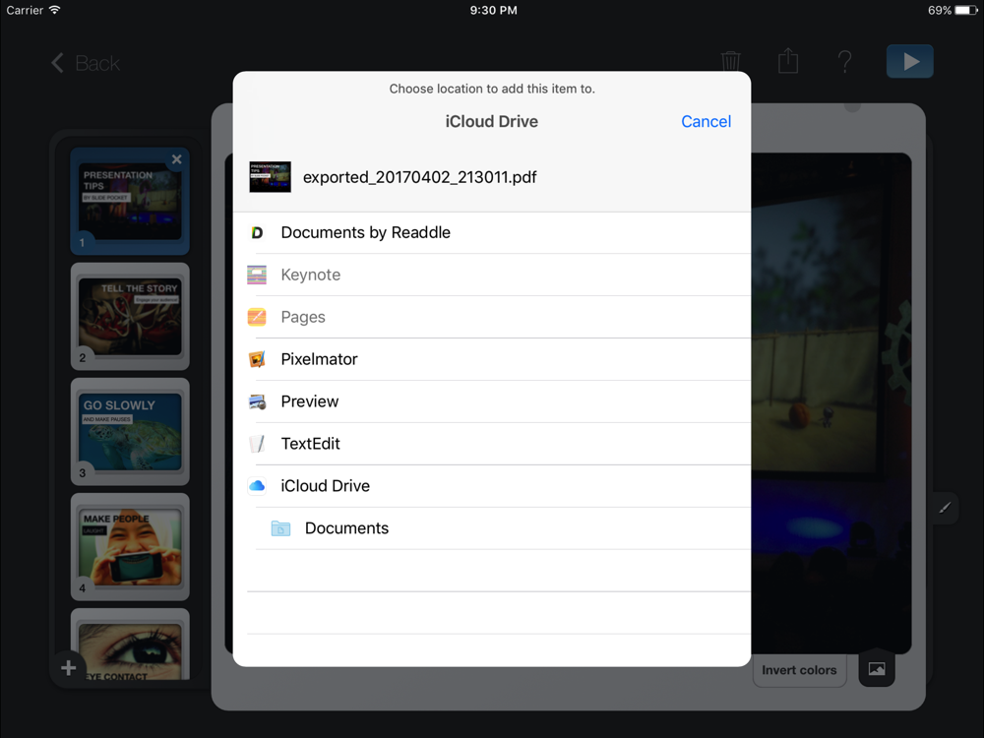Viewport: 984px width, 738px height.
Task: Select the Keynote folder row
Action: click(x=492, y=275)
